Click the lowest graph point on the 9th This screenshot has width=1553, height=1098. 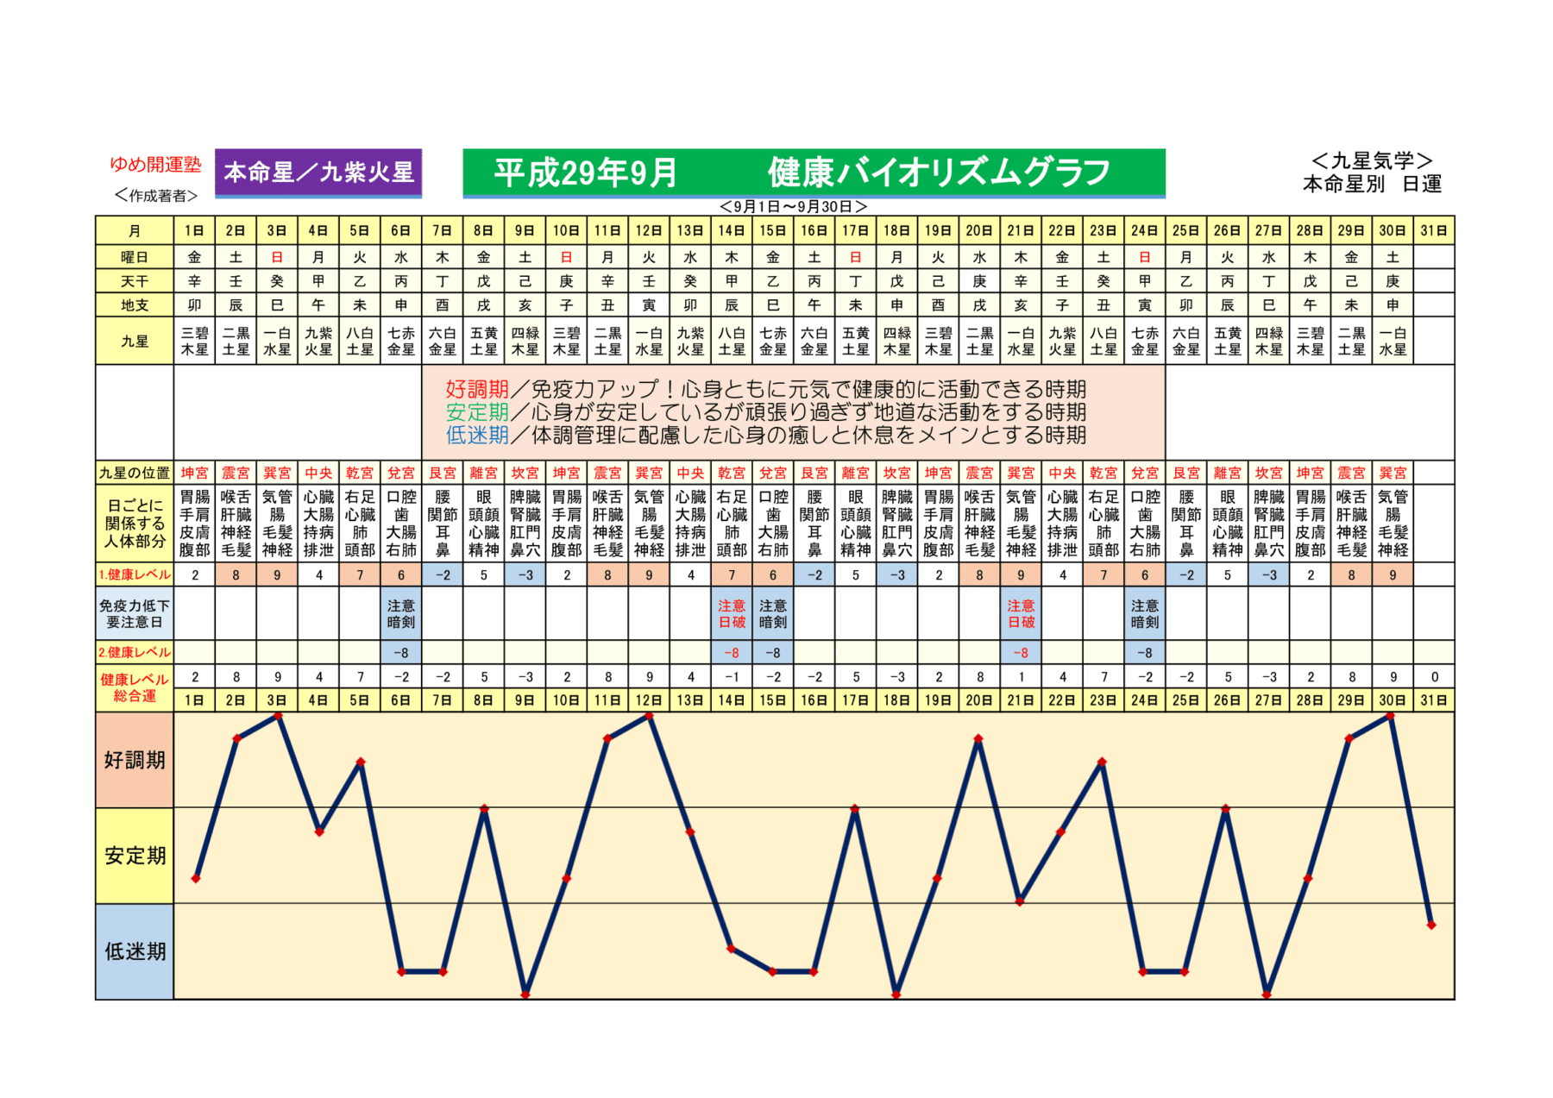(x=525, y=994)
